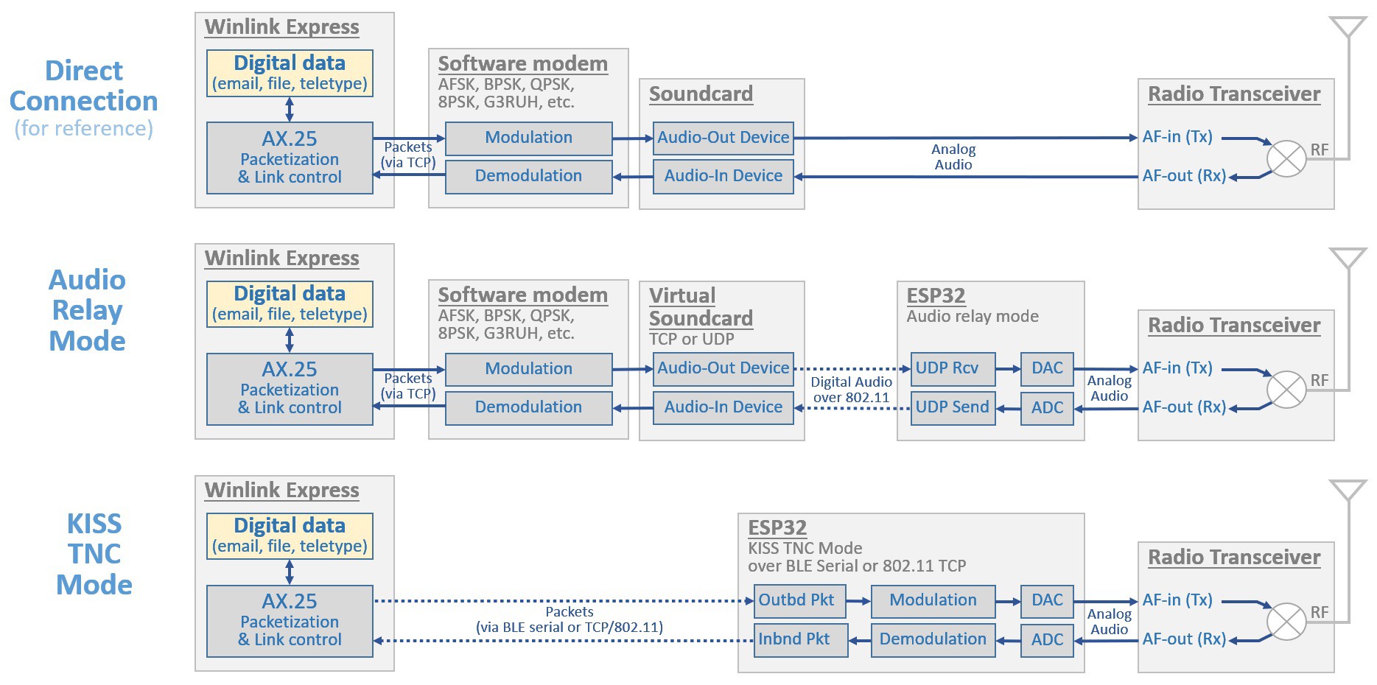The image size is (1377, 685).
Task: Select the Demodulation box in the Audio Relay Mode software modem
Action: (x=529, y=408)
